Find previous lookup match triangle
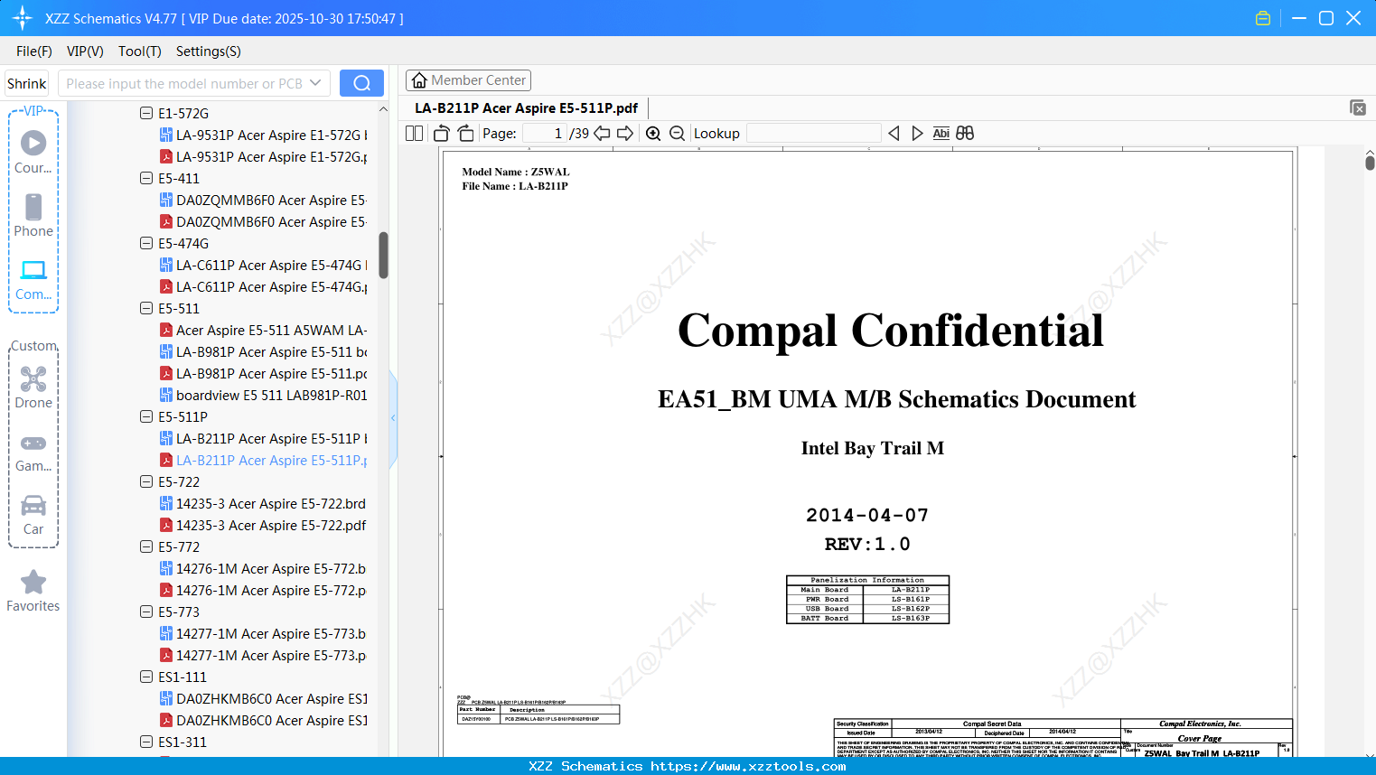 tap(894, 134)
